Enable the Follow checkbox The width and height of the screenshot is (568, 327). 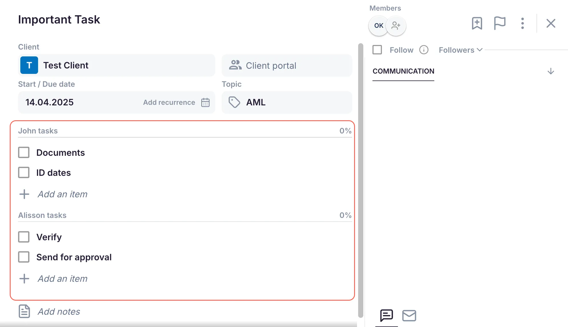(377, 50)
